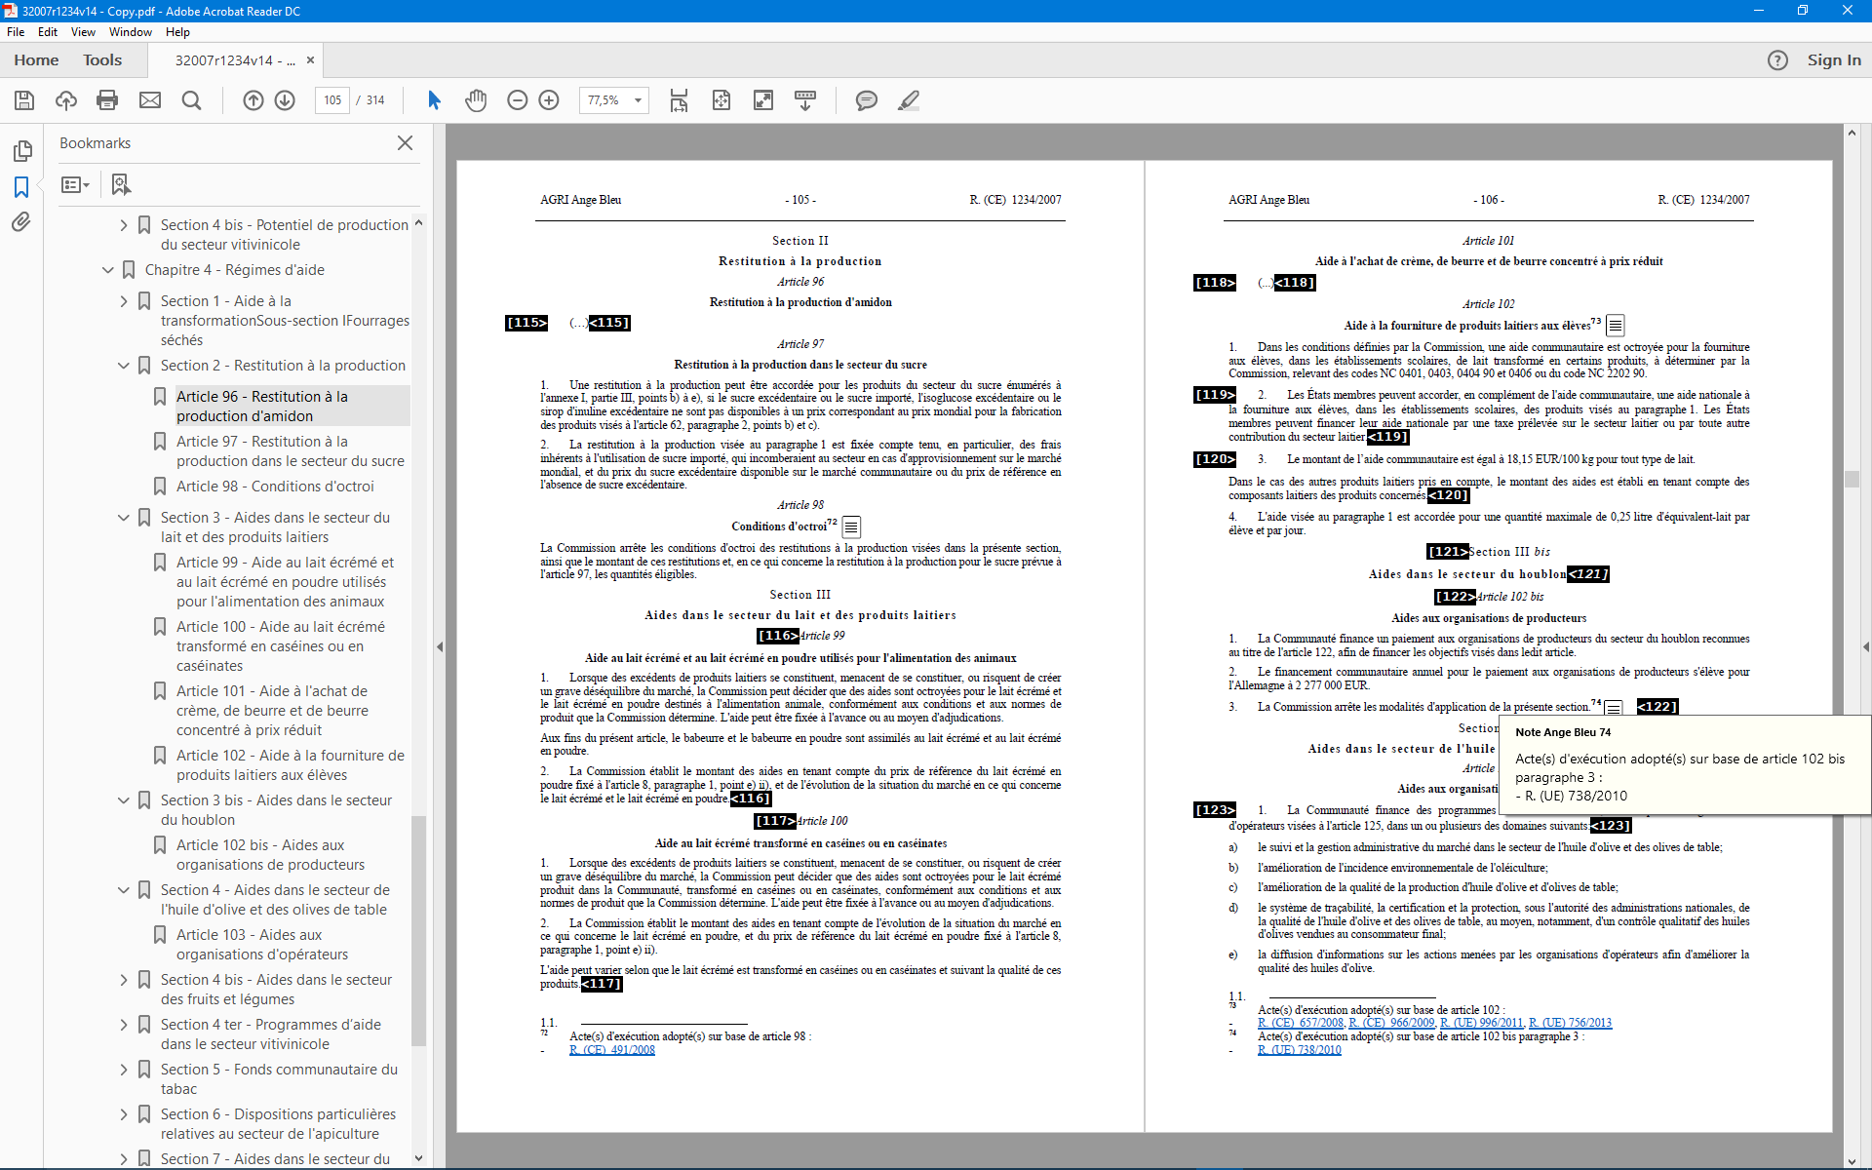Viewport: 1872px width, 1170px height.
Task: Activate the hand pan tool
Action: [476, 100]
